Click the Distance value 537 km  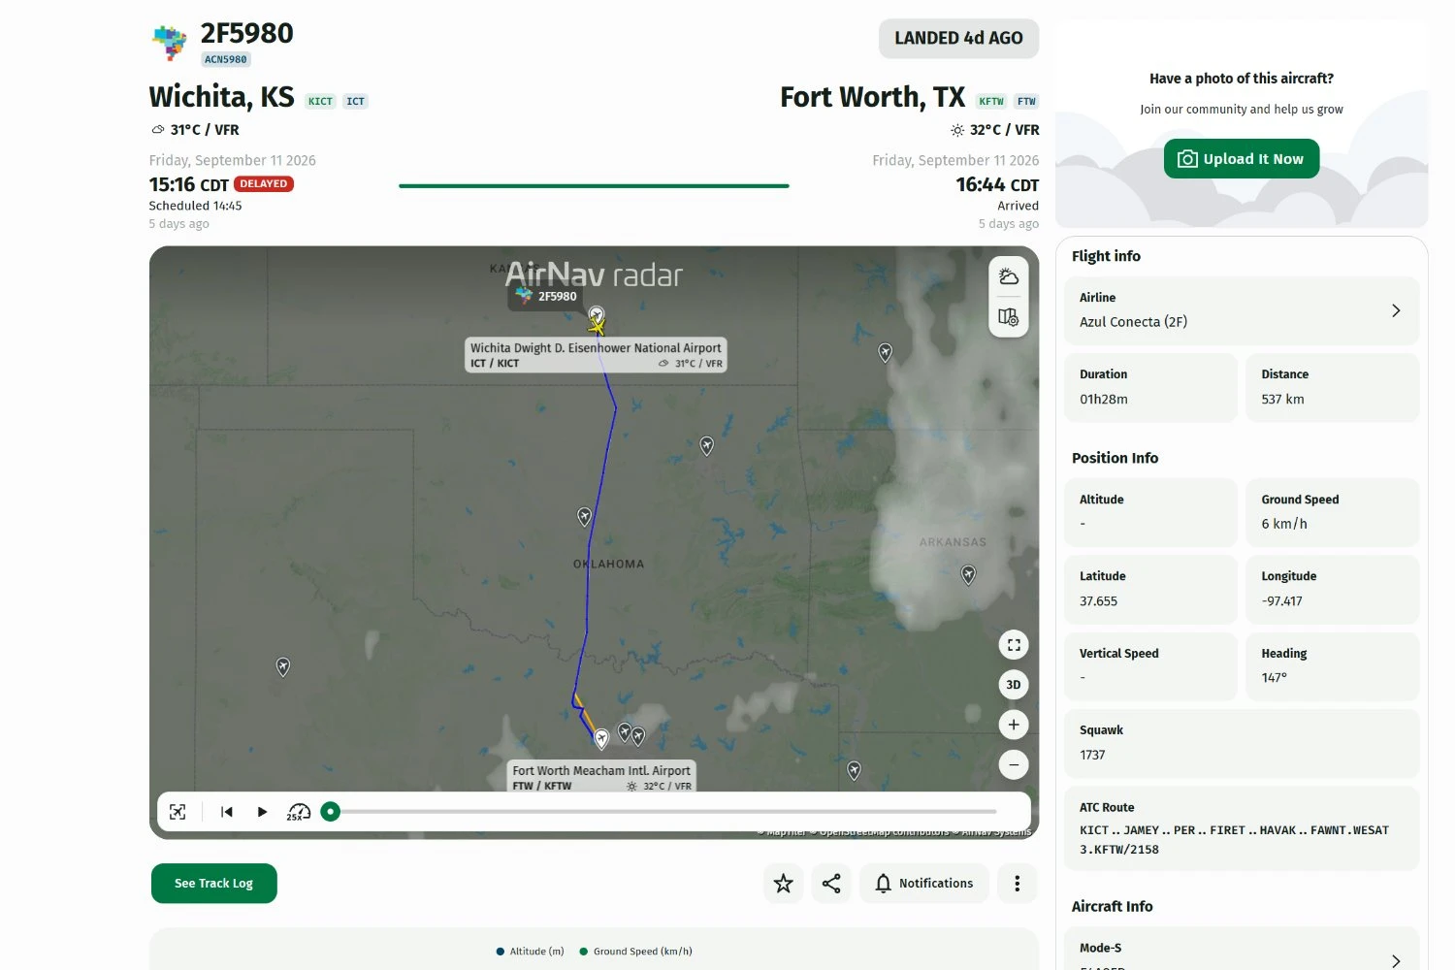pyautogui.click(x=1283, y=400)
